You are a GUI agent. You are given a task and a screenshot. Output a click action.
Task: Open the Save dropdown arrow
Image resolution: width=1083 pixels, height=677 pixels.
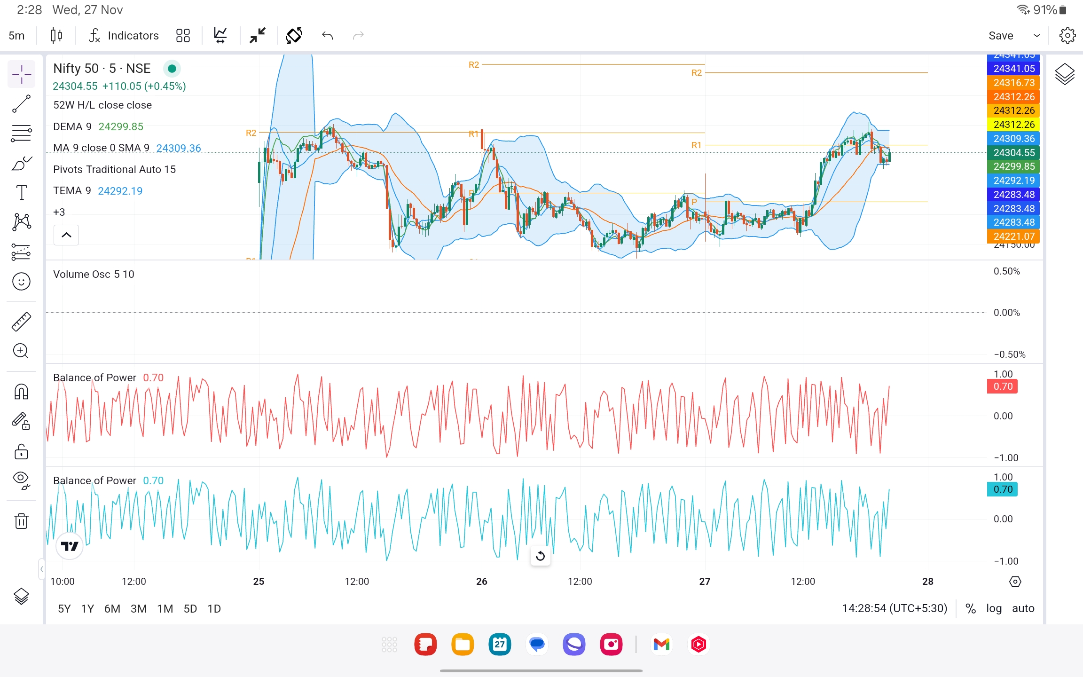pyautogui.click(x=1036, y=35)
